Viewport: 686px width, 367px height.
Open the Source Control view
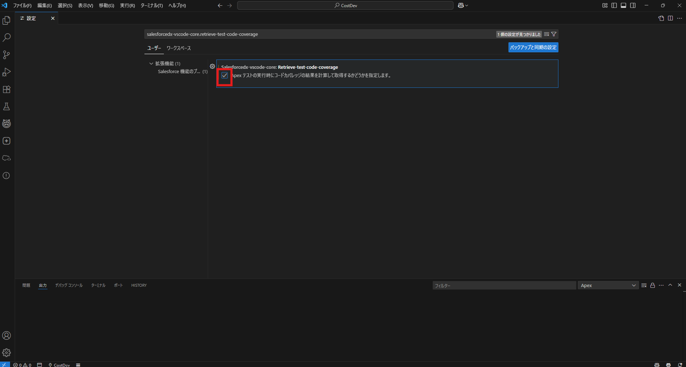(x=6, y=54)
